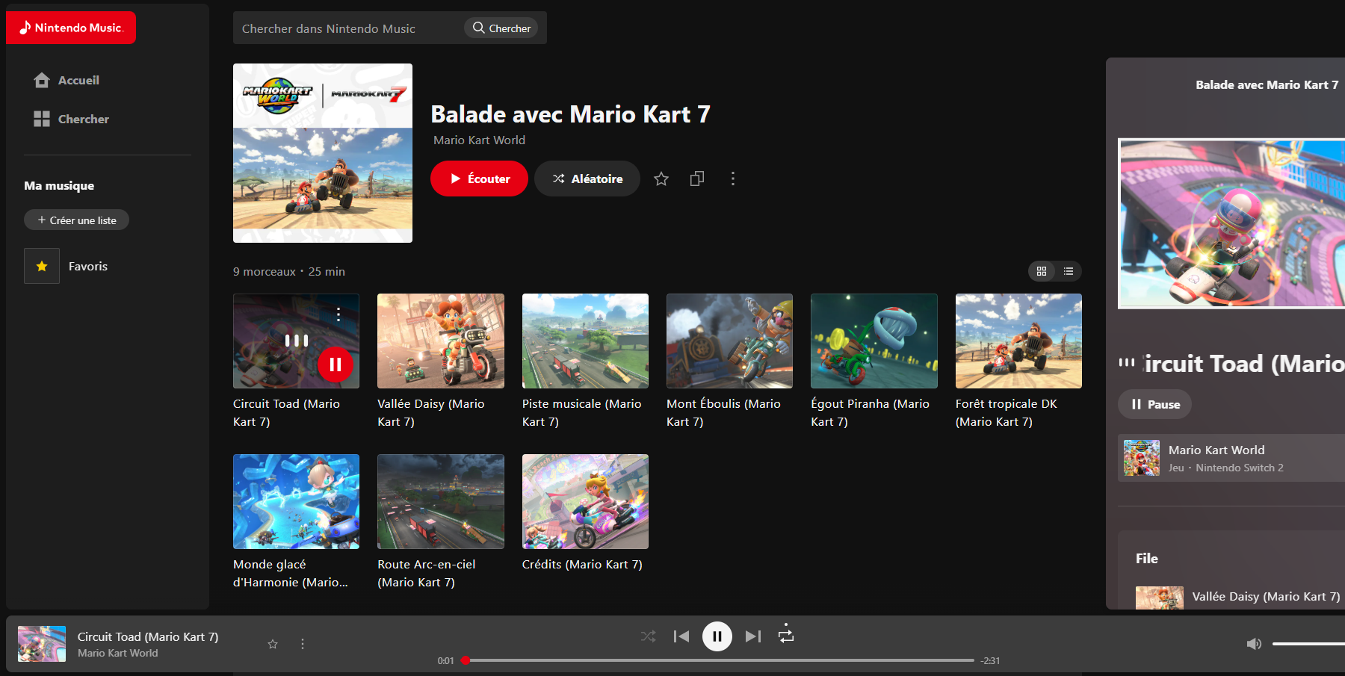The image size is (1345, 676).
Task: Click the Chercher search button
Action: [501, 28]
